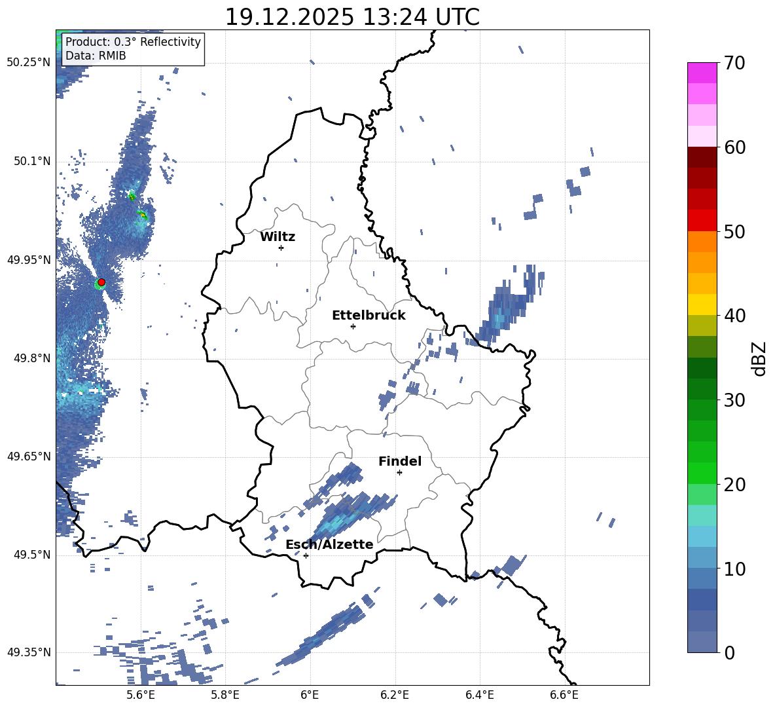Click the 50 colorbar tick label
This screenshot has width=775, height=708.
(x=734, y=232)
